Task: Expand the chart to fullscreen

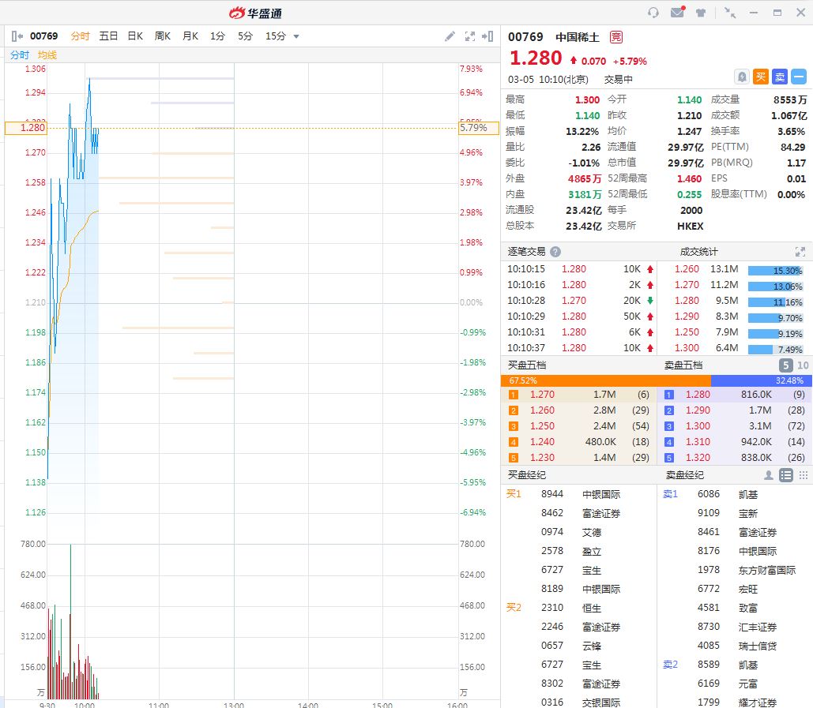Action: pos(470,36)
